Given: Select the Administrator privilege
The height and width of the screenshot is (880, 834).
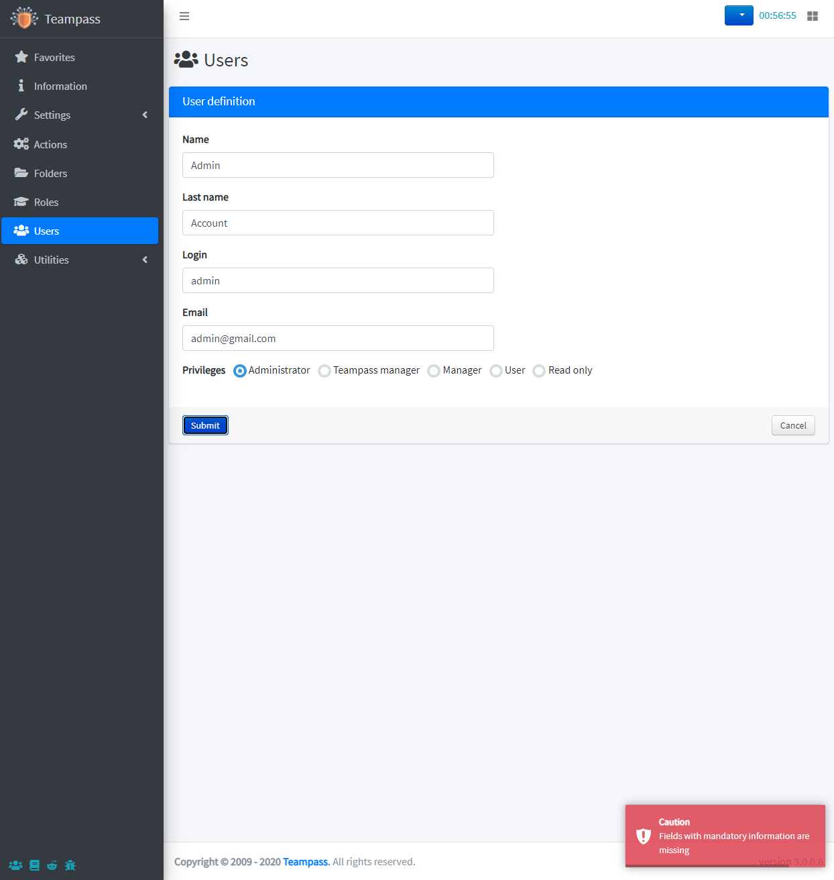Looking at the screenshot, I should 240,371.
